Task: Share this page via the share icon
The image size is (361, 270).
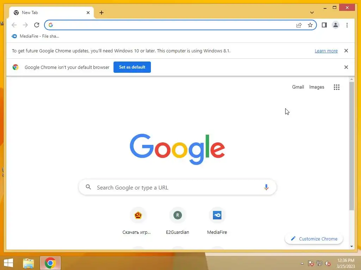Action: tap(299, 25)
